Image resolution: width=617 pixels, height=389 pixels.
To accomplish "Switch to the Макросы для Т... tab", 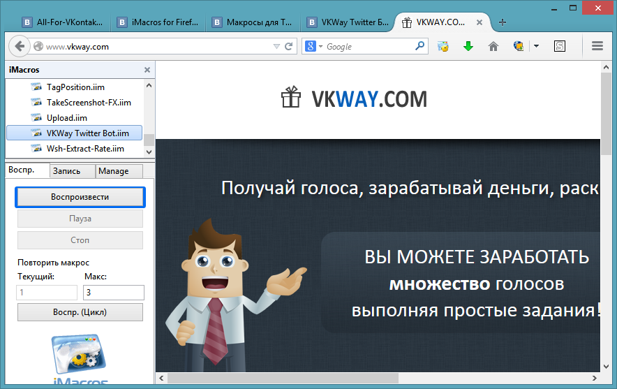I will tap(253, 22).
